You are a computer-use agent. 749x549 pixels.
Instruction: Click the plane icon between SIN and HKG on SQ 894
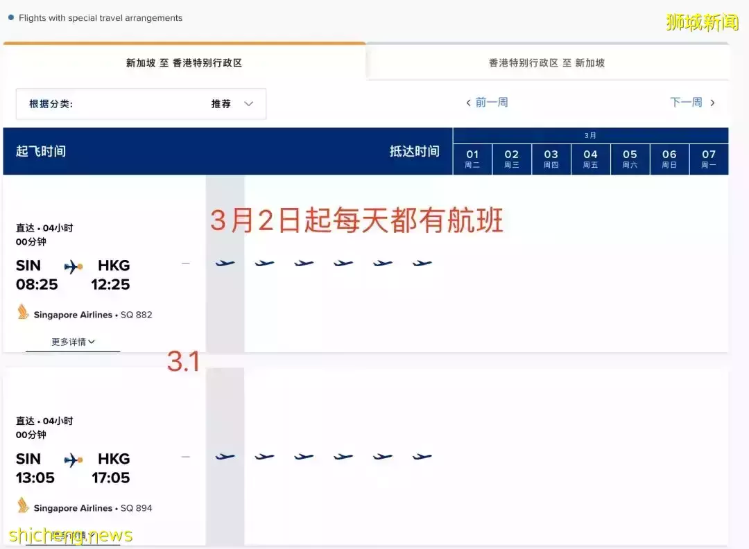[x=71, y=458]
